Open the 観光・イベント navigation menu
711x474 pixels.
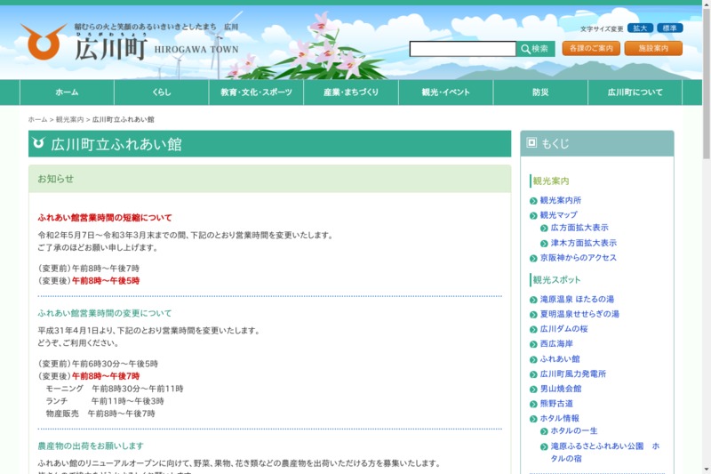click(x=445, y=92)
